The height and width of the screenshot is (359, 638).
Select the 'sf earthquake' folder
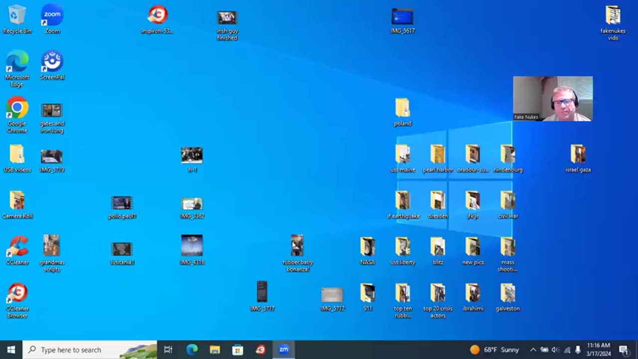pyautogui.click(x=403, y=205)
